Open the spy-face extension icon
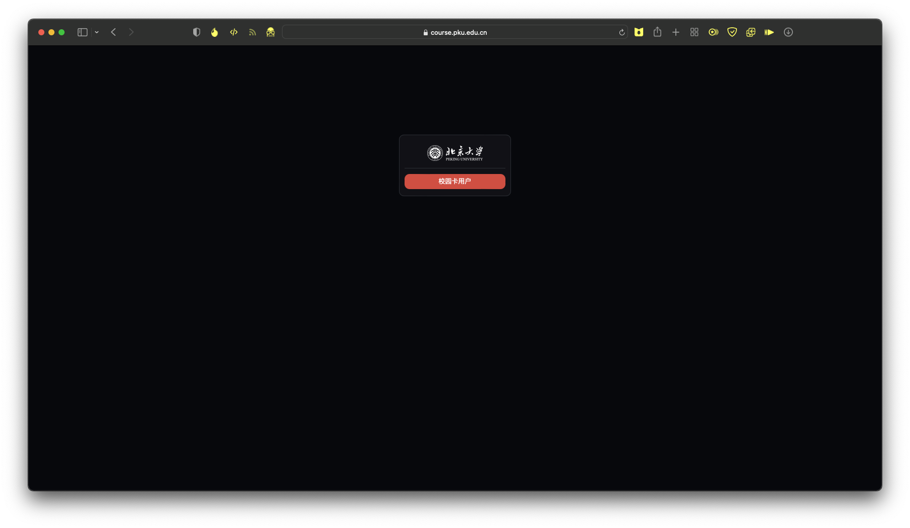The image size is (910, 528). point(270,32)
